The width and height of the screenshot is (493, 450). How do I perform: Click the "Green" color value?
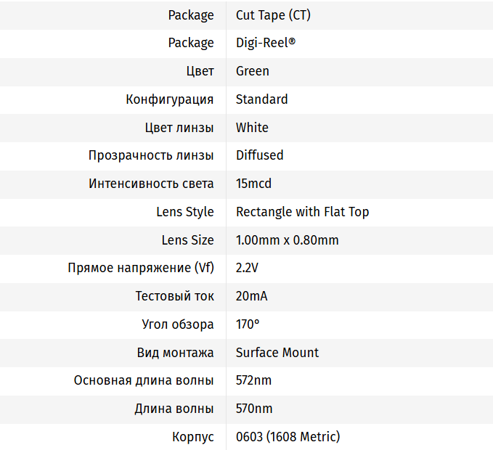[253, 71]
